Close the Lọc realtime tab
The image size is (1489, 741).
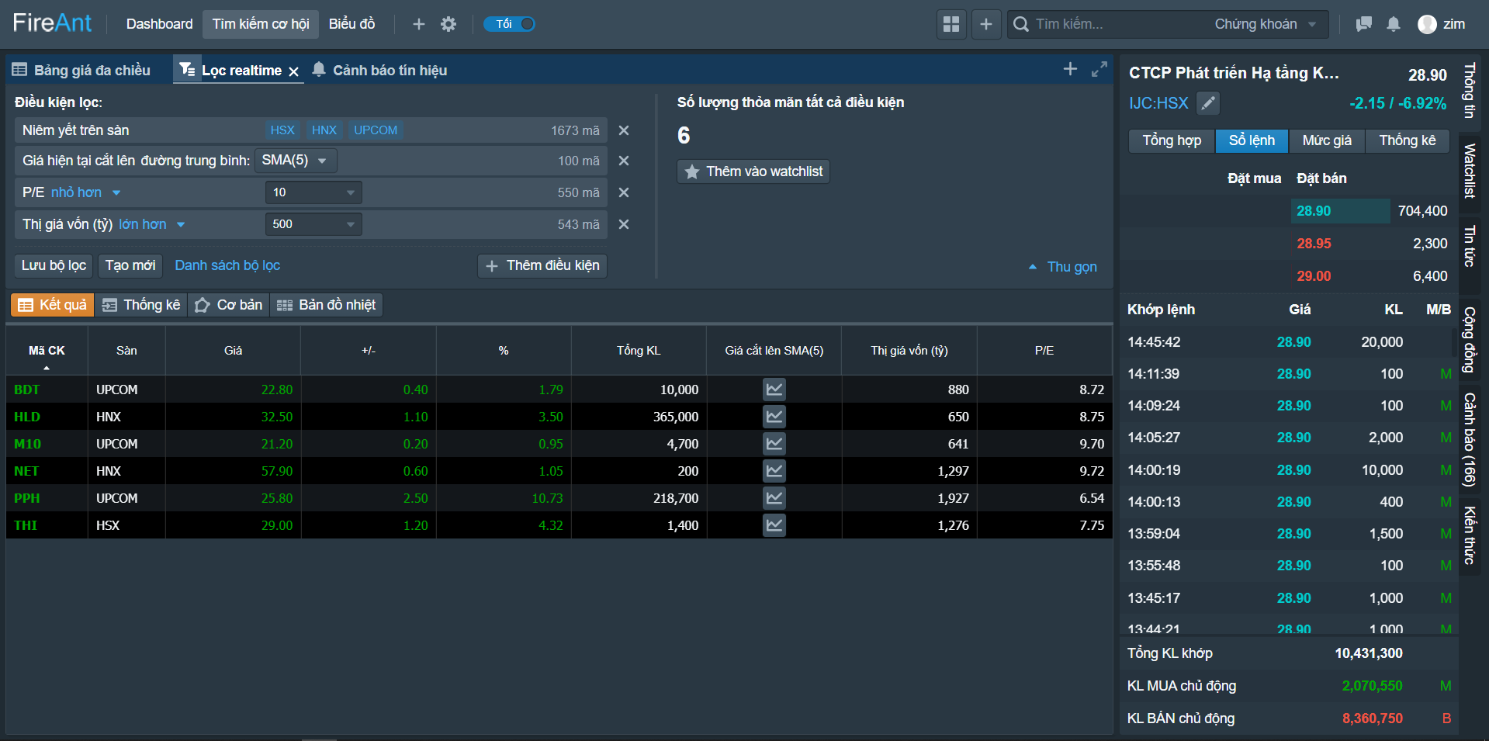pyautogui.click(x=294, y=71)
